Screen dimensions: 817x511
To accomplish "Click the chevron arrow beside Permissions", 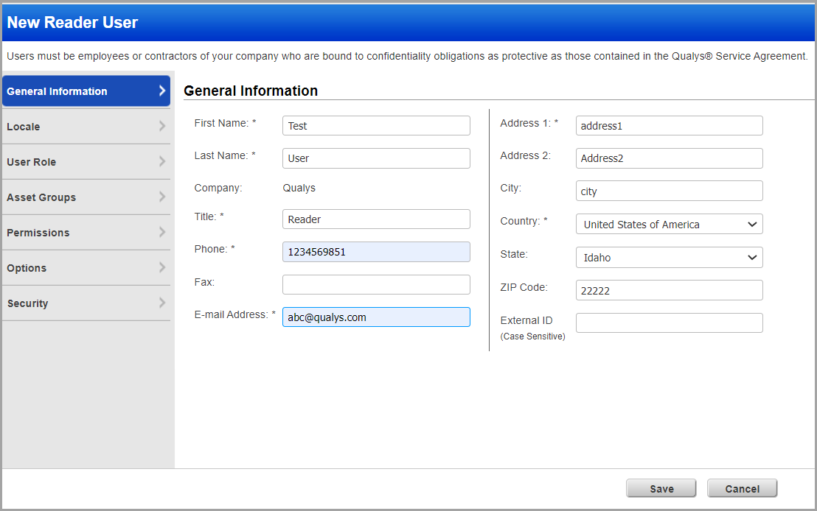I will pos(162,232).
